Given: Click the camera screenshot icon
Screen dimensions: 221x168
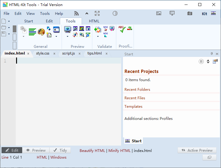Looking at the screenshot, I should click(x=190, y=13).
